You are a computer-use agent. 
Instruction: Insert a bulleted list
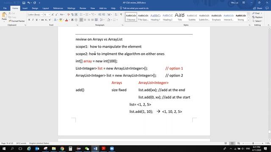81,15
